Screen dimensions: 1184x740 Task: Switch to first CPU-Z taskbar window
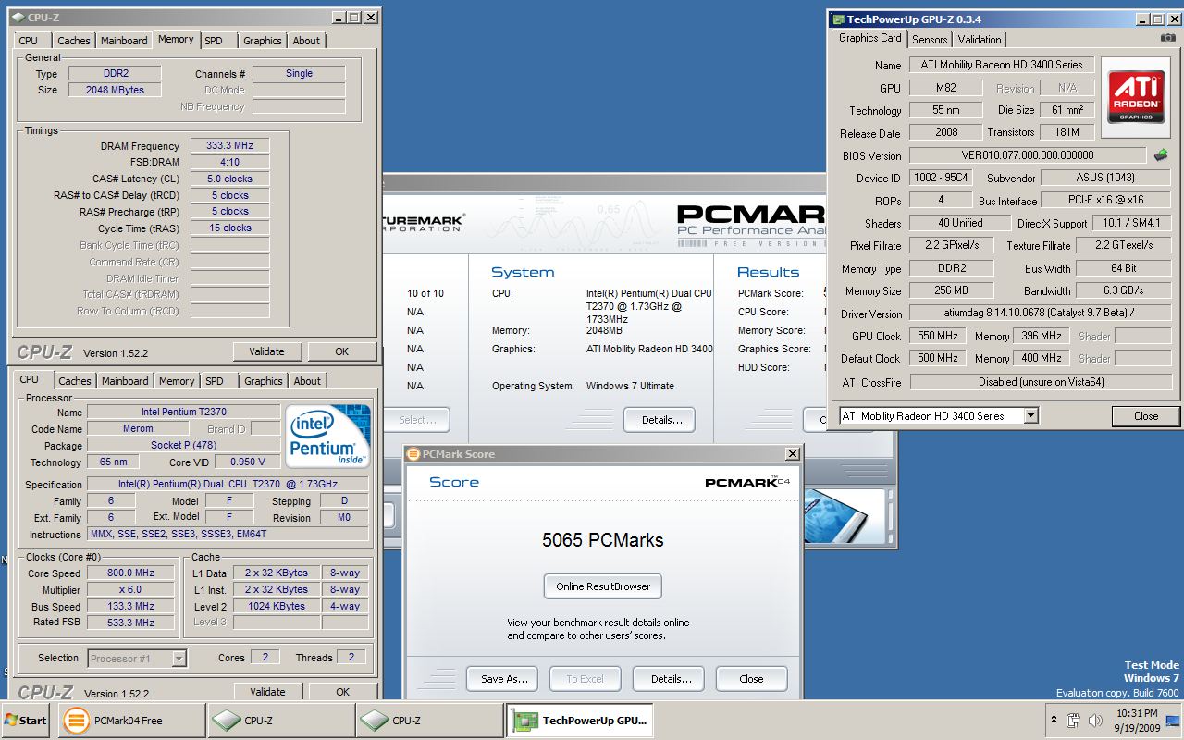click(281, 720)
